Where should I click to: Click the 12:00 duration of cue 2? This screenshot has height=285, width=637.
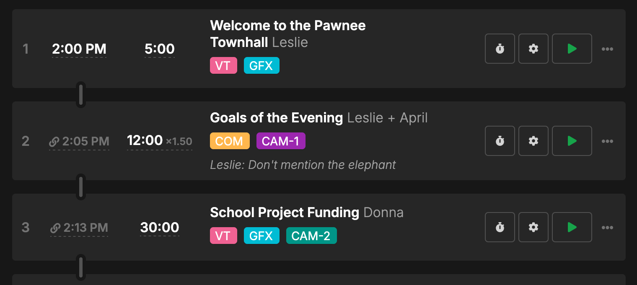[145, 140]
